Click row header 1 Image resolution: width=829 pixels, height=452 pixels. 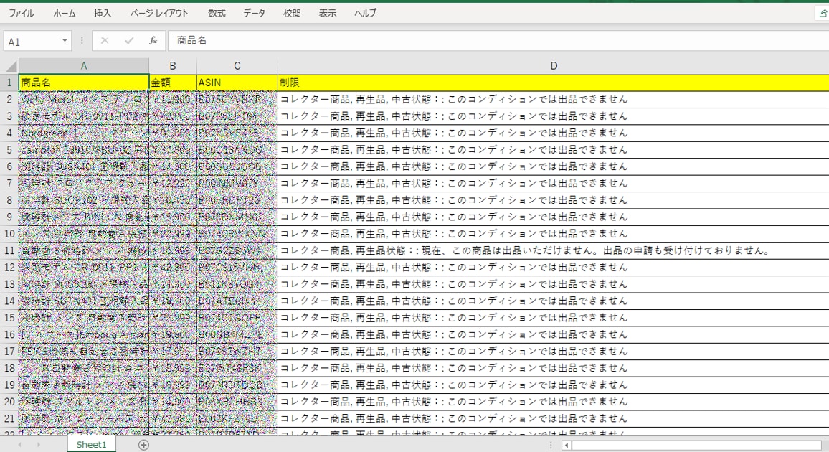(x=9, y=83)
